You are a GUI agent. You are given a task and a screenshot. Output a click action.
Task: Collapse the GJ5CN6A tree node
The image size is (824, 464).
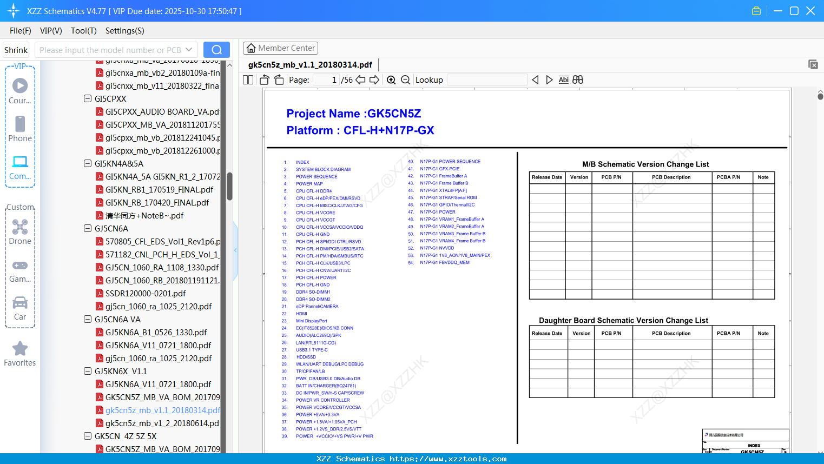pyautogui.click(x=88, y=228)
